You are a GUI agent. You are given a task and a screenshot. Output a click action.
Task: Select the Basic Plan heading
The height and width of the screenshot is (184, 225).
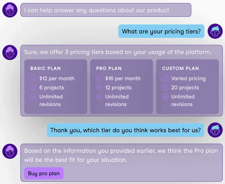(x=45, y=68)
